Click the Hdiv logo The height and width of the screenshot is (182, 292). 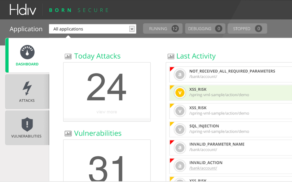23,10
